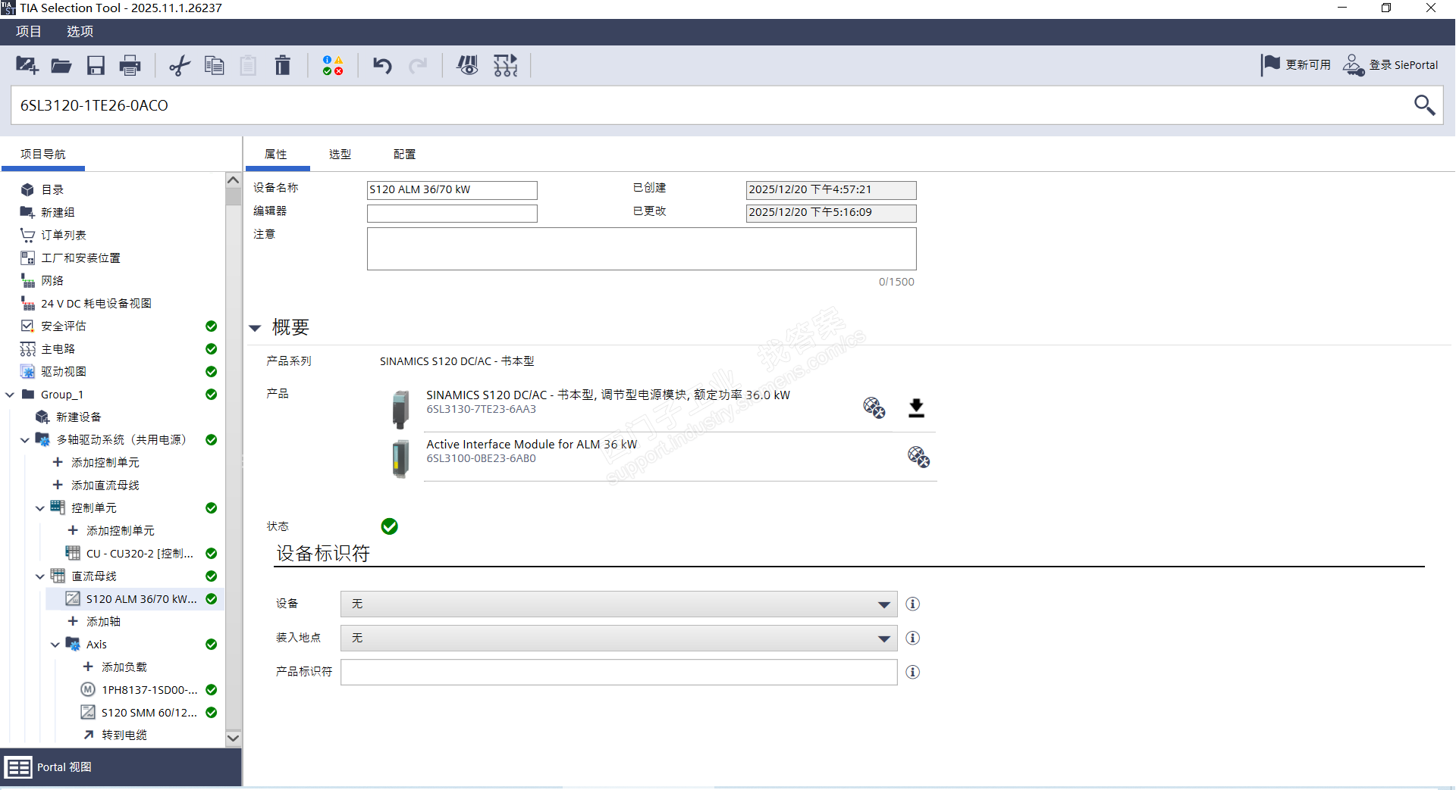
Task: Download data for the 6SL3130-7TE23-6AA3 product
Action: pos(916,408)
